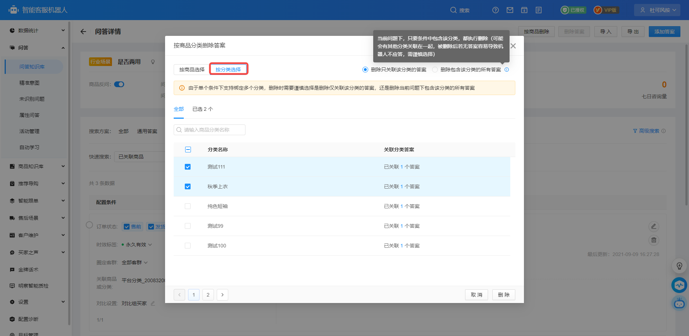Open 精准意图 in the sidebar

29,83
